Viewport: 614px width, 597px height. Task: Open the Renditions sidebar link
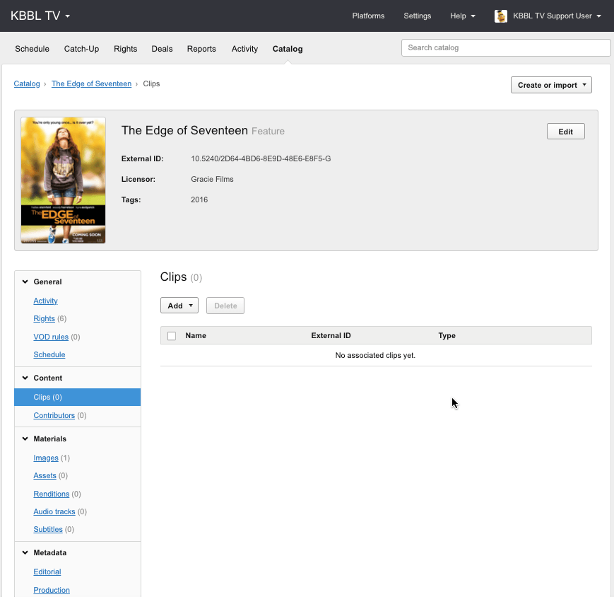point(52,494)
